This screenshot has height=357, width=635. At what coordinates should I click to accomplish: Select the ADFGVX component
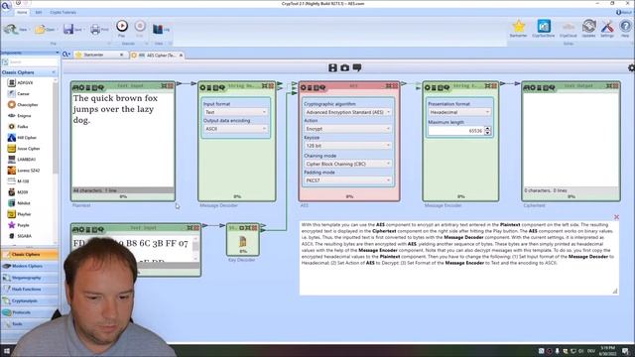coord(25,82)
